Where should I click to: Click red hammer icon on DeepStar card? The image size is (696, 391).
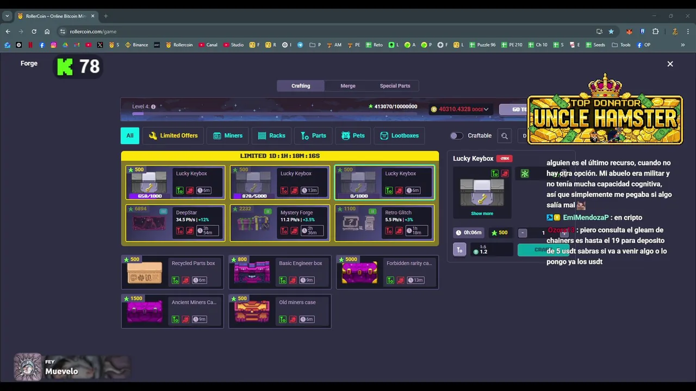(x=179, y=231)
